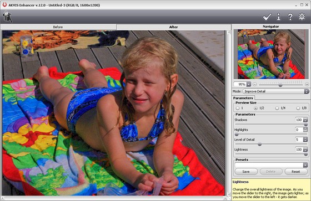Apply result with the checkmark icon
This screenshot has width=311, height=201.
(x=267, y=17)
